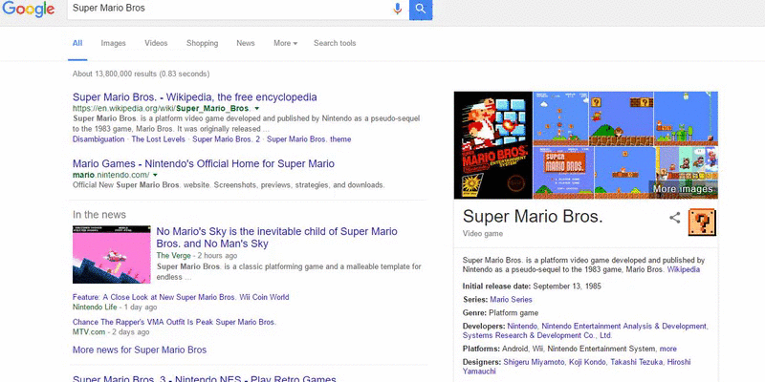Open the Super Mario Bros. 3 Nintendo NES result
This screenshot has height=382, width=765.
pos(205,378)
